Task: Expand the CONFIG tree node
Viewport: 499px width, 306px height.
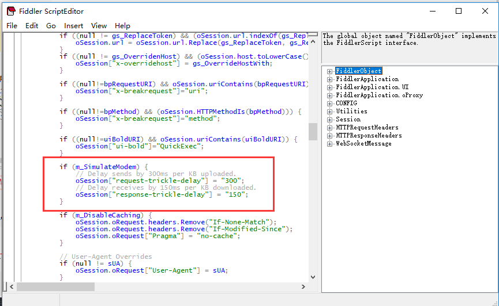Action: coord(330,104)
